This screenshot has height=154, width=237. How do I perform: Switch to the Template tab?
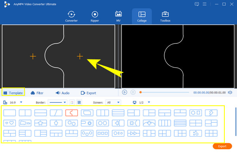point(13,93)
